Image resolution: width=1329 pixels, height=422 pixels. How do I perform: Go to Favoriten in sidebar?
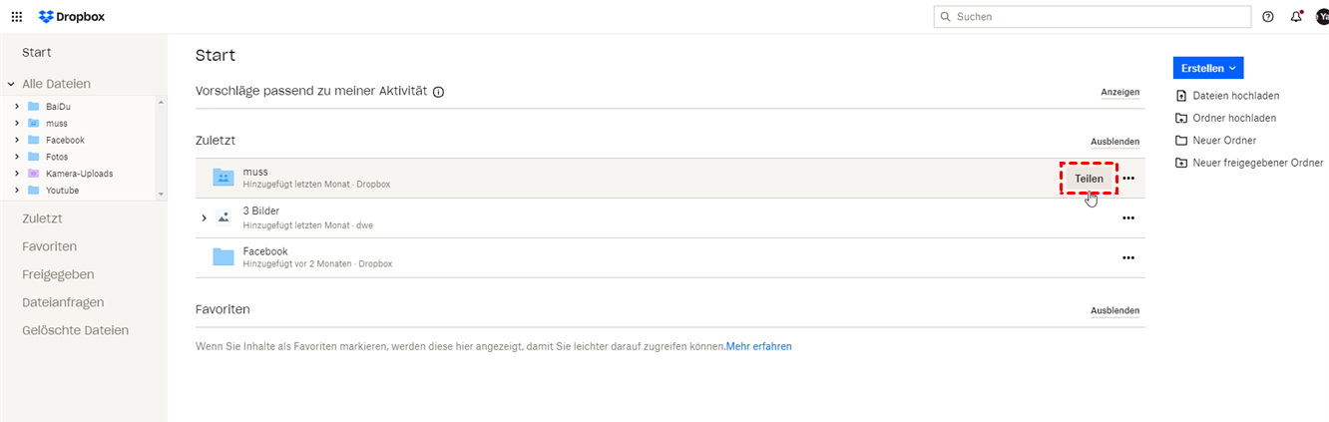pos(49,246)
